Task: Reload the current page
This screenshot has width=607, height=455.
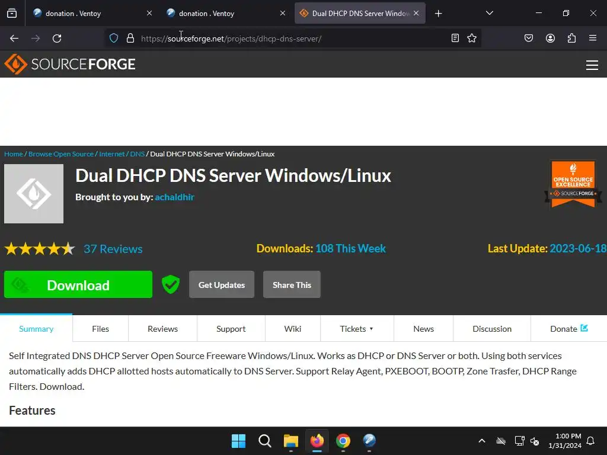Action: pos(57,39)
